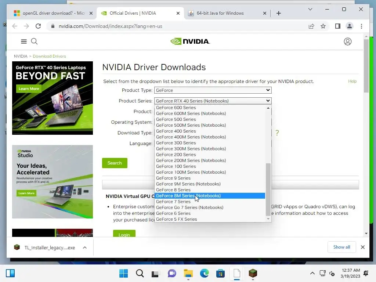Click the dropdown list scroll up arrow
376x282 pixels.
pos(268,108)
